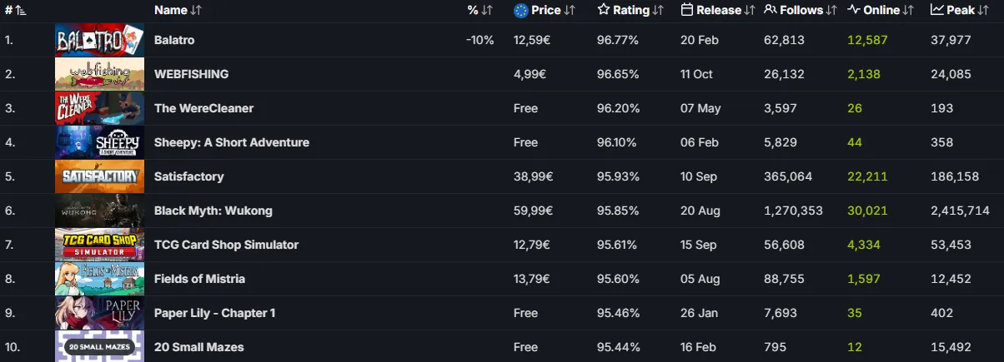1004x362 pixels.
Task: Open the Black Myth: Wukong link
Action: [213, 211]
